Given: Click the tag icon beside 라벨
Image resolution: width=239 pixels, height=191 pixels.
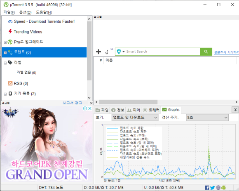Looking at the screenshot, I should click(x=10, y=62).
